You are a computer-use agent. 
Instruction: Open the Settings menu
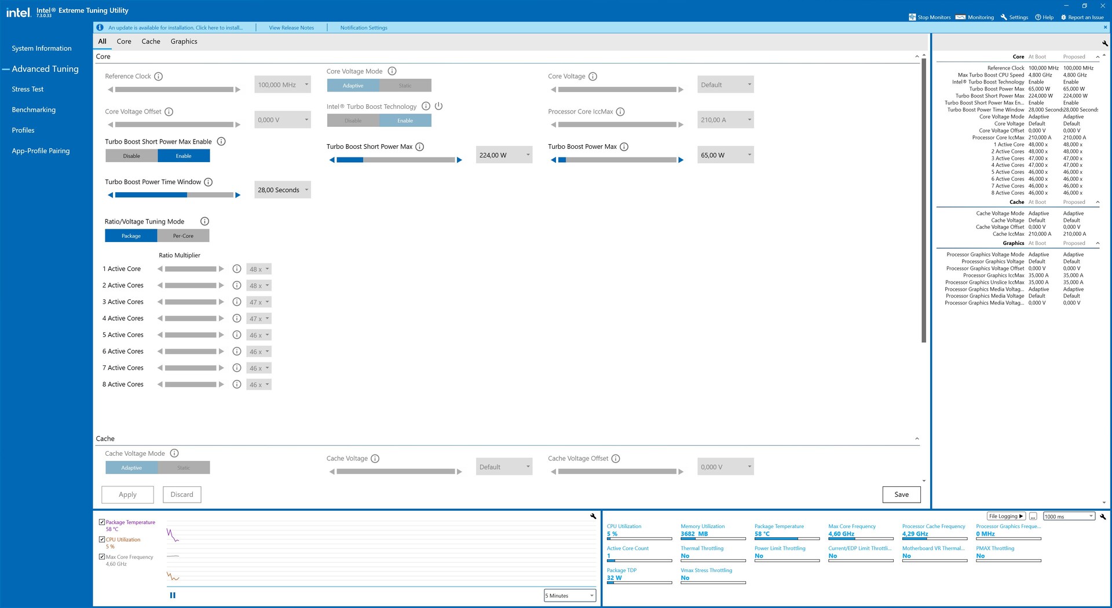[1014, 17]
